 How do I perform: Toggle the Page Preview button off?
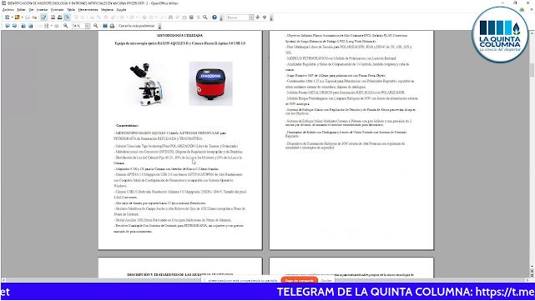tap(68, 17)
